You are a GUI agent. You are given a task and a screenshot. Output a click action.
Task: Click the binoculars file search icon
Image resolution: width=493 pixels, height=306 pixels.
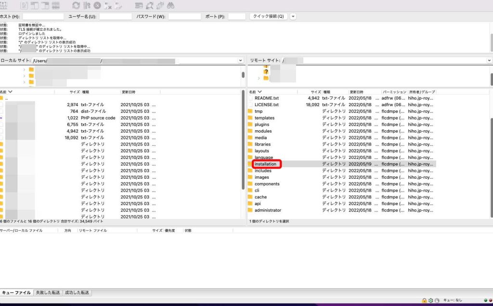pyautogui.click(x=170, y=6)
